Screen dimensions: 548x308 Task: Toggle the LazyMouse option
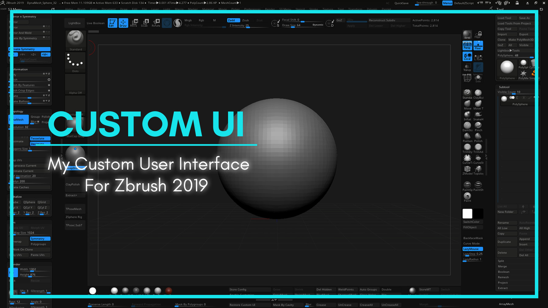(x=472, y=249)
